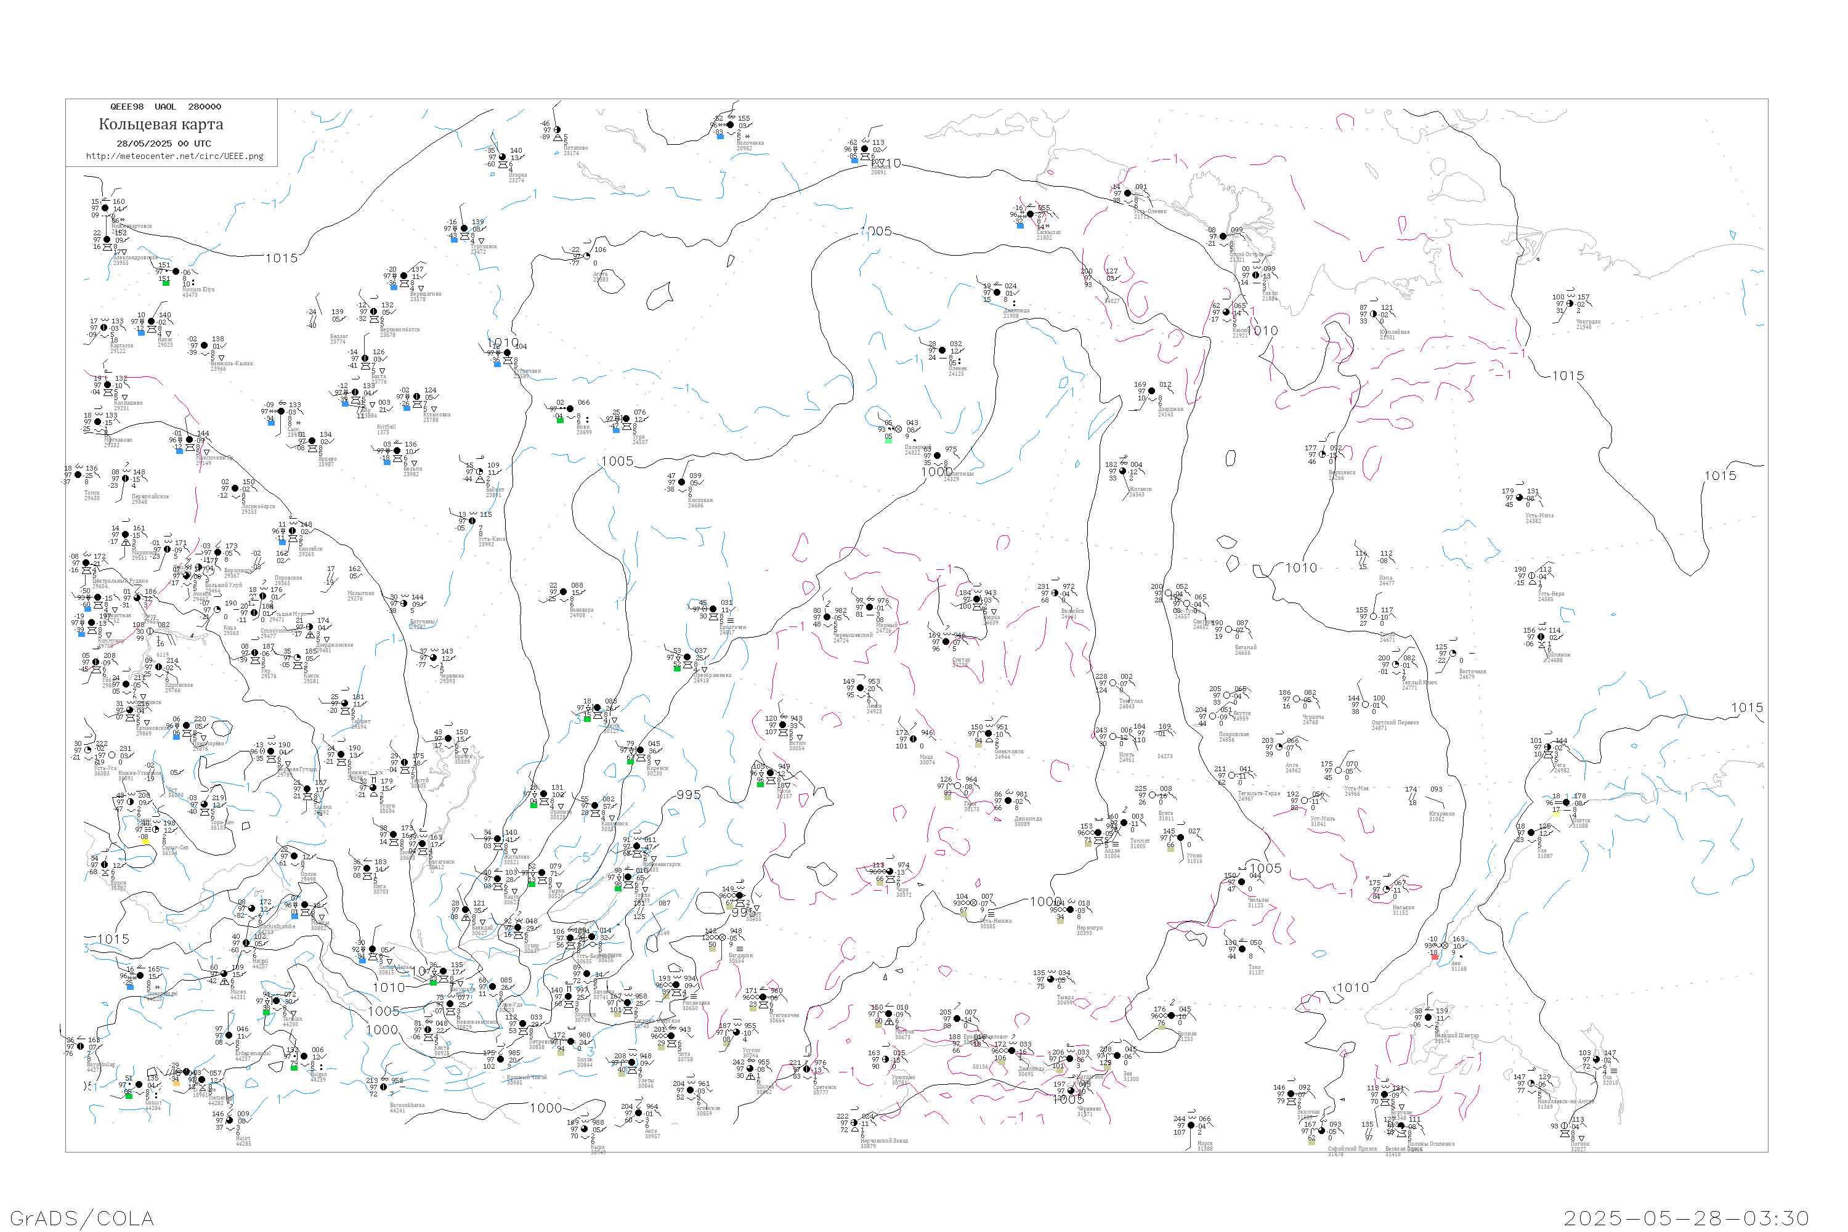
Task: Click the Аян obscured-sky station circle symbol
Action: (x=1444, y=945)
